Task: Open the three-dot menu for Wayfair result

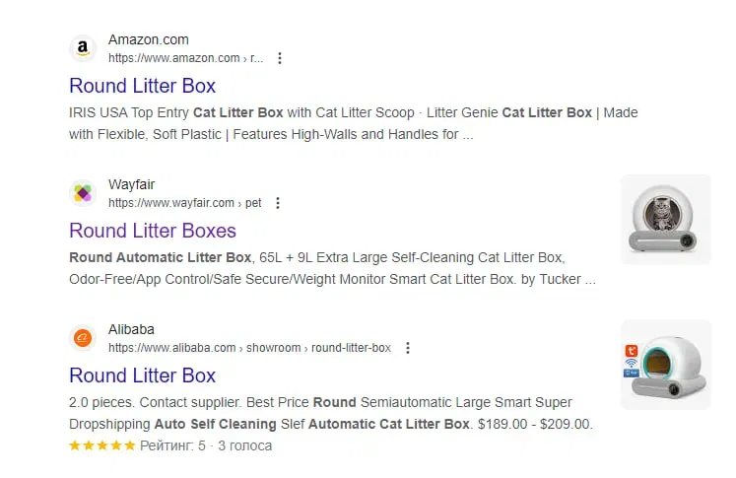Action: point(278,203)
